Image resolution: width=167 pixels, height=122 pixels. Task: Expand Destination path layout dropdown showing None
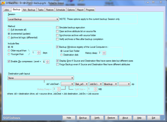[x=41, y=78]
